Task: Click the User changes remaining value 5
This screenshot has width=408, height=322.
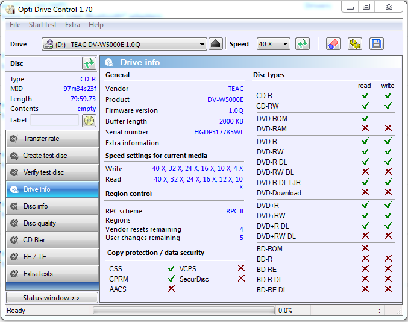Action: 242,238
